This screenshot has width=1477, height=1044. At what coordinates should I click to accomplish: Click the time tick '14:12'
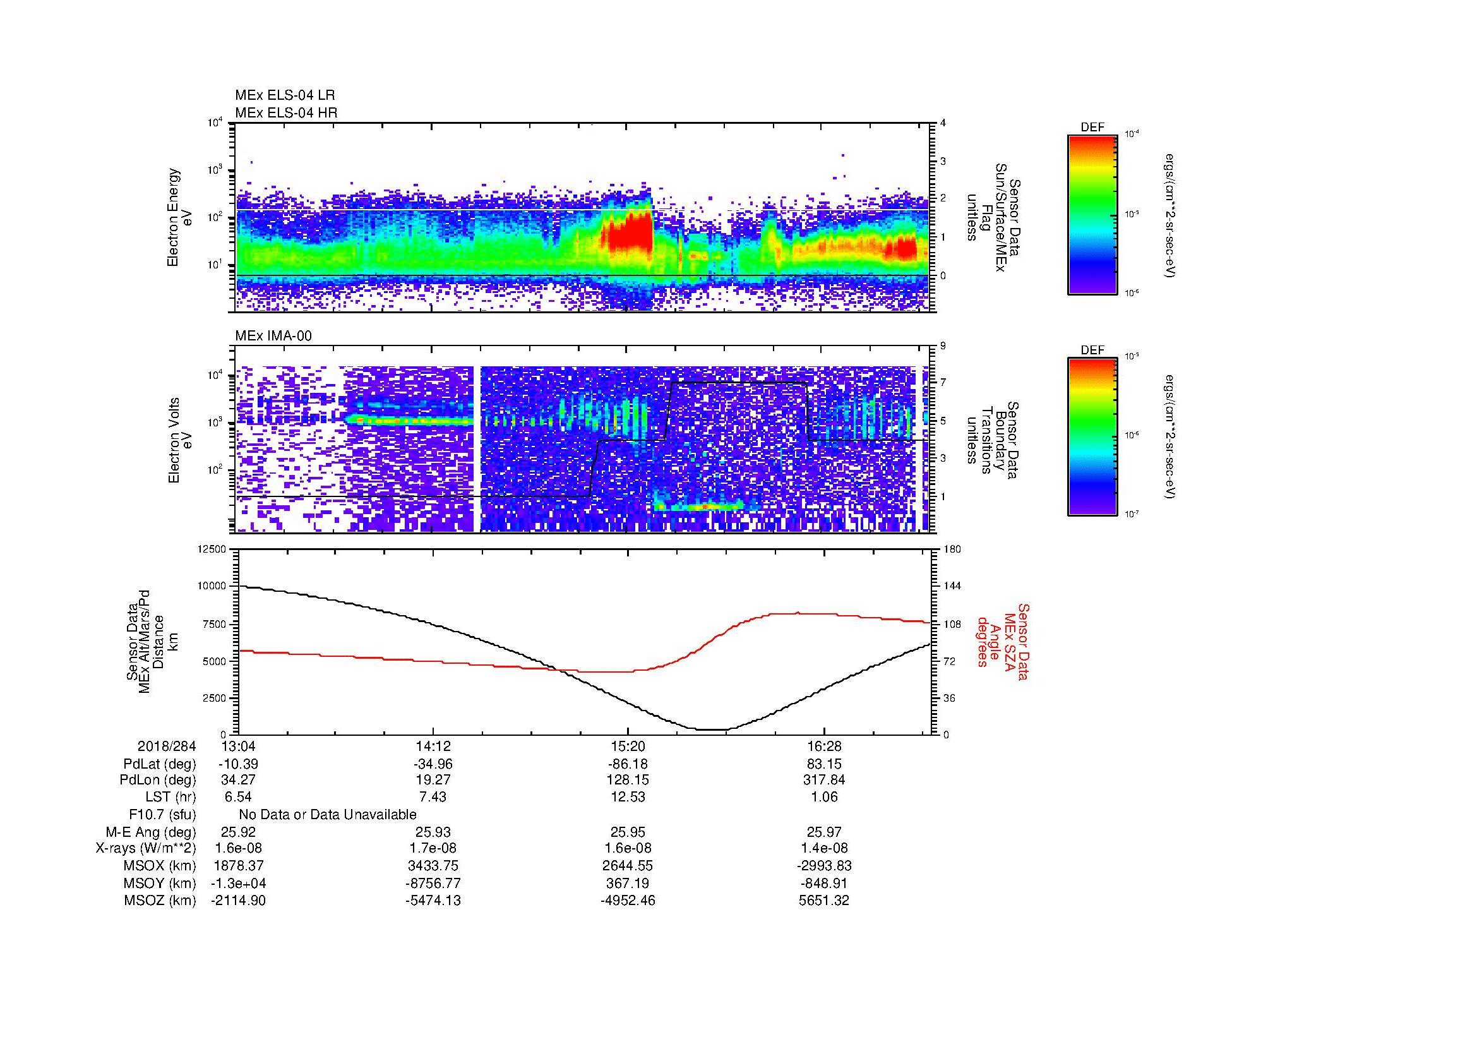433,747
